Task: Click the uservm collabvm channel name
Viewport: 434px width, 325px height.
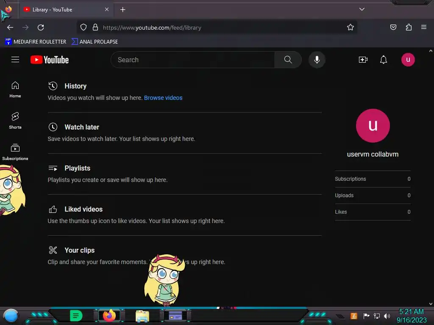Action: [373, 154]
